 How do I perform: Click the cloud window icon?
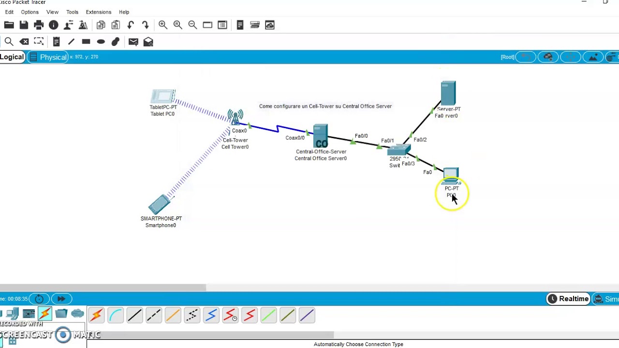coord(270,25)
